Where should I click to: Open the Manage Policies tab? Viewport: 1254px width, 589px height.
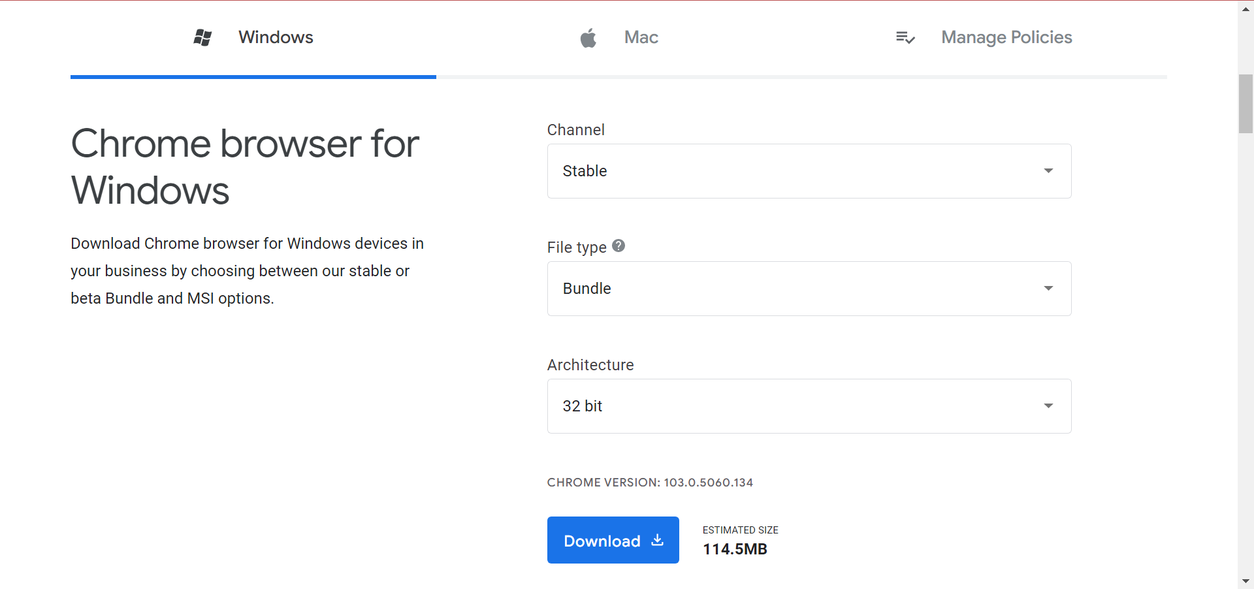(984, 38)
